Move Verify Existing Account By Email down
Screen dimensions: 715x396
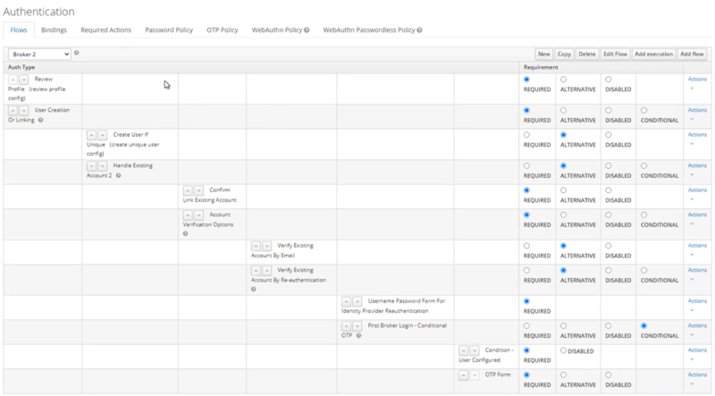[x=266, y=246]
